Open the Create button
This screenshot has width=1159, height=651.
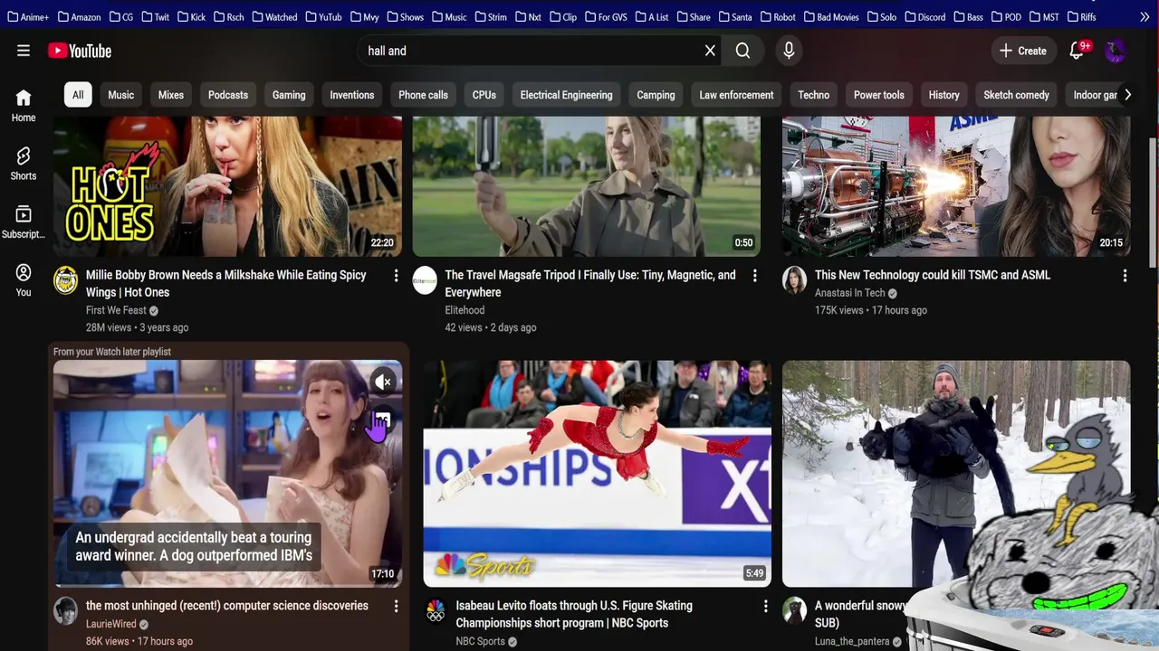(1023, 51)
